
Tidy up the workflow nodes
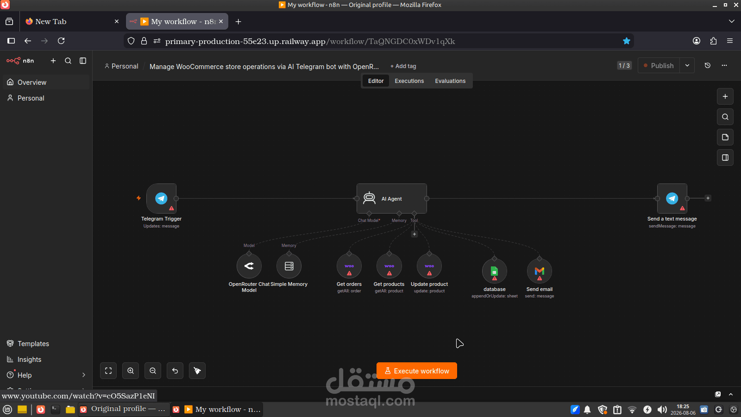(x=197, y=371)
